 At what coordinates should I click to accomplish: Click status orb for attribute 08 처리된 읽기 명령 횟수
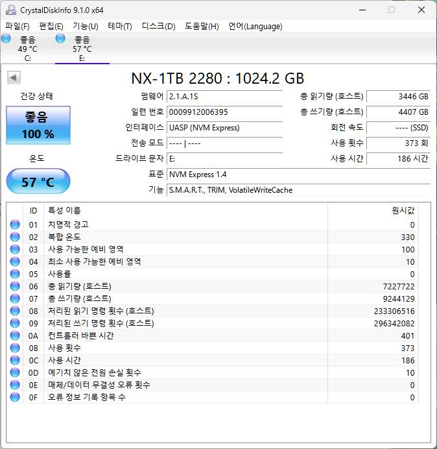click(15, 311)
